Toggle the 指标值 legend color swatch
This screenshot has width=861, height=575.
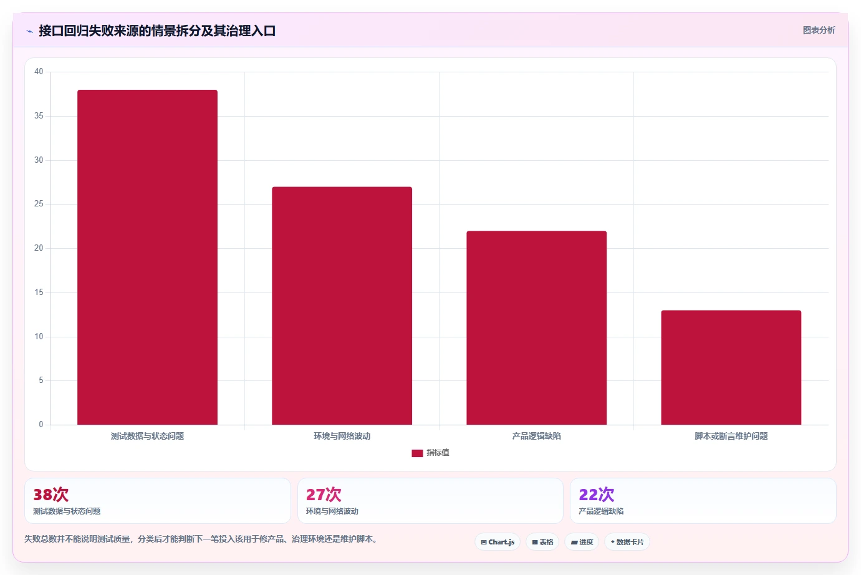pyautogui.click(x=417, y=453)
